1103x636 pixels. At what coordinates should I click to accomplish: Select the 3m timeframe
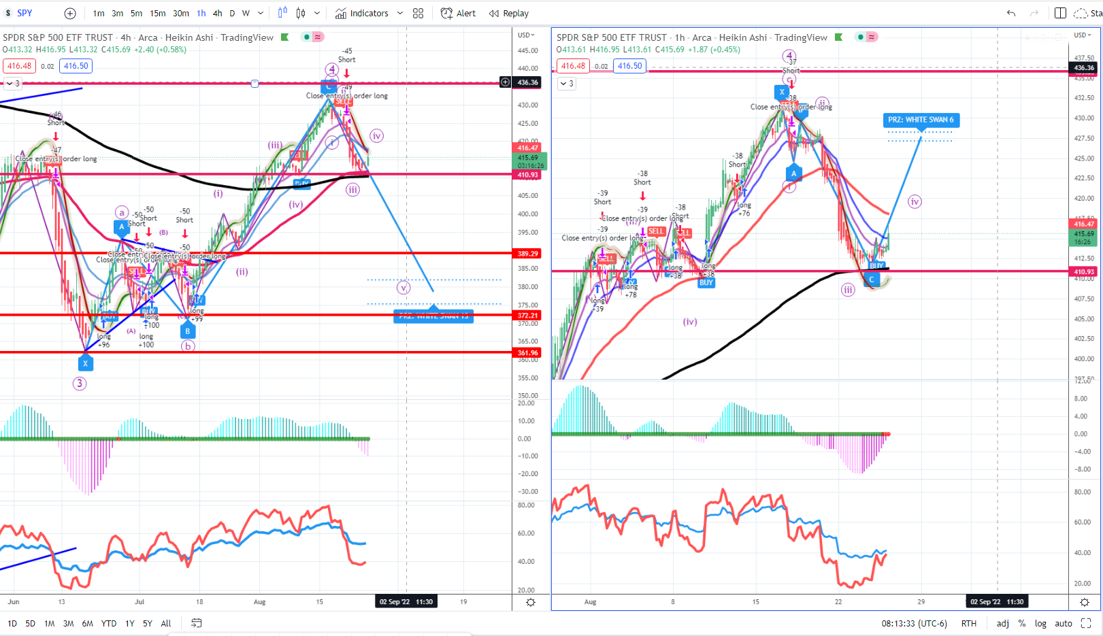118,13
